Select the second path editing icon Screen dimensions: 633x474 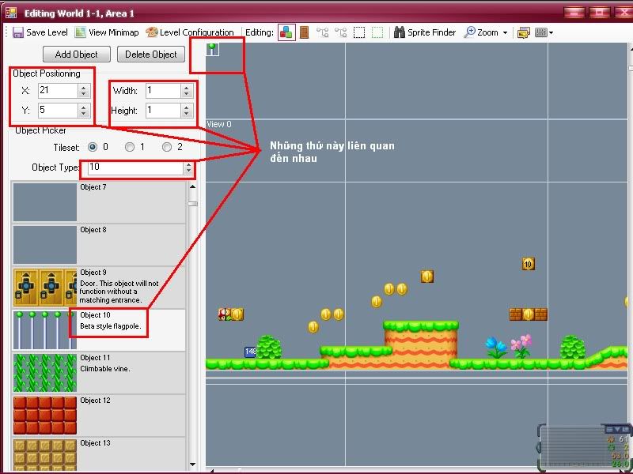coord(341,32)
